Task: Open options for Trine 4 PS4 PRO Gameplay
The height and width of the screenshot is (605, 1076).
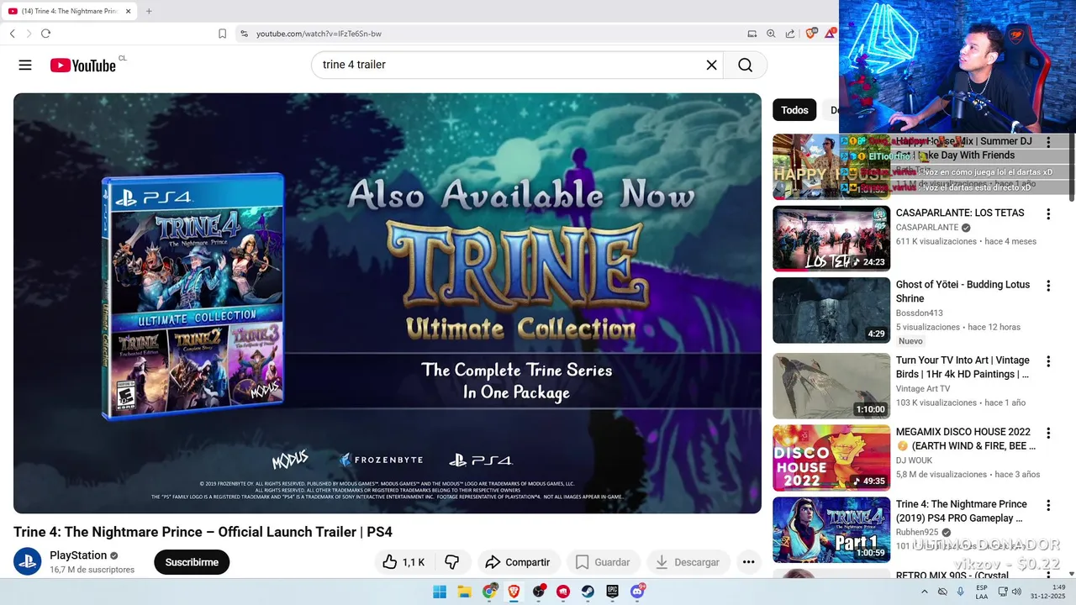Action: click(x=1048, y=506)
